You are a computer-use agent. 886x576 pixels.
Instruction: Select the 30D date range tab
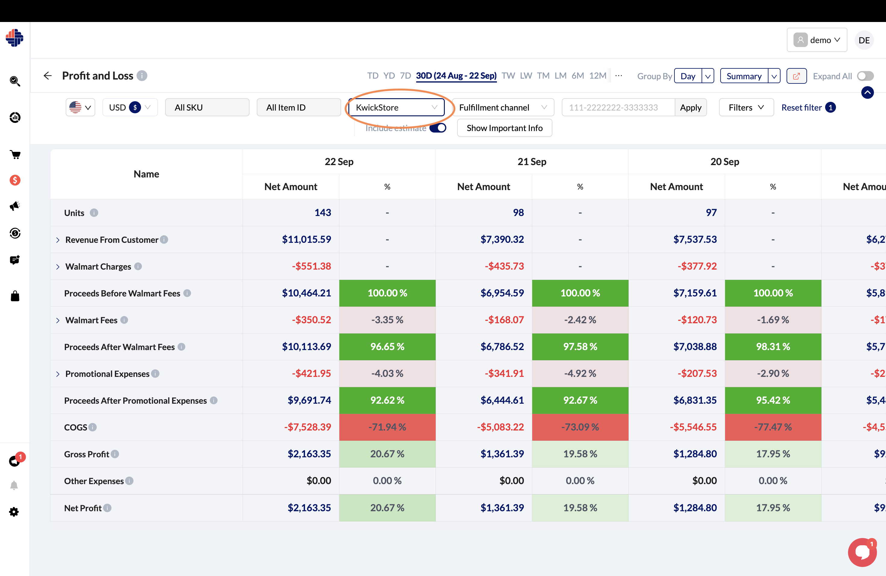coord(456,76)
